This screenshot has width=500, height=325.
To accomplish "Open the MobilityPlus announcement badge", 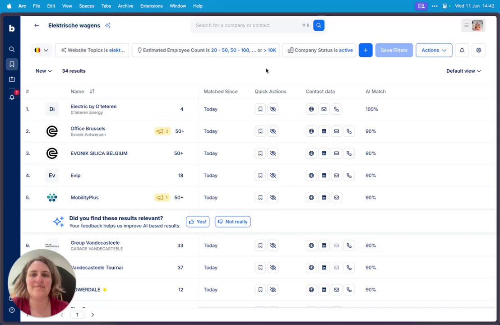I will 162,197.
